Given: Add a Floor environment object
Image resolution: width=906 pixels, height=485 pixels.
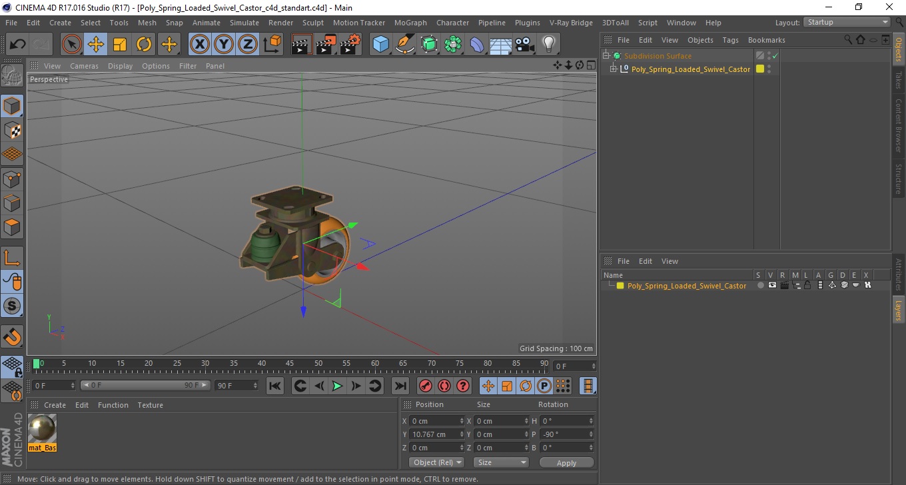Looking at the screenshot, I should tap(501, 45).
